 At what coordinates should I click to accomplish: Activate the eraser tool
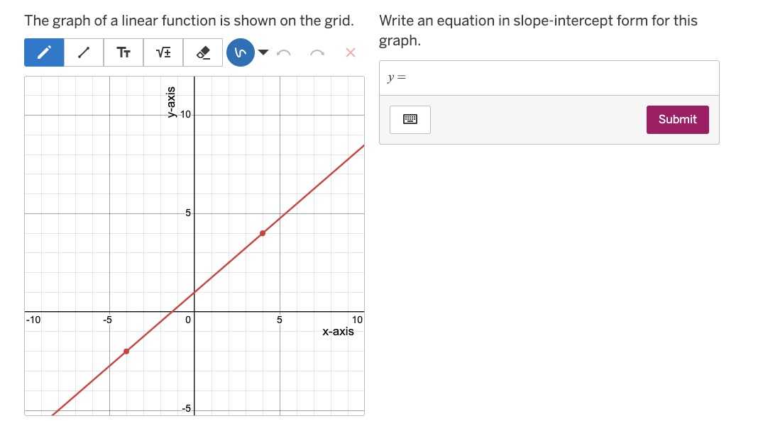pos(203,52)
